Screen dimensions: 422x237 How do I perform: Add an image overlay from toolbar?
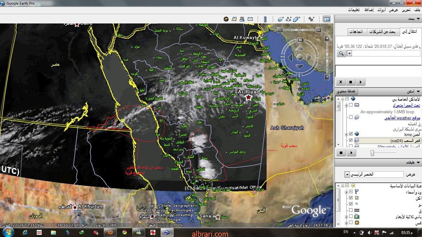(281, 19)
